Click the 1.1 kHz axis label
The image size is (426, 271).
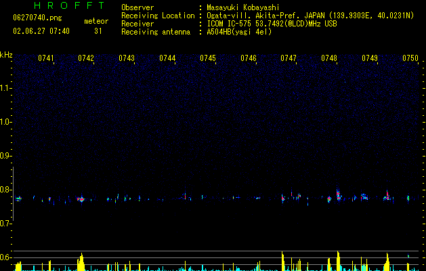coord(6,88)
